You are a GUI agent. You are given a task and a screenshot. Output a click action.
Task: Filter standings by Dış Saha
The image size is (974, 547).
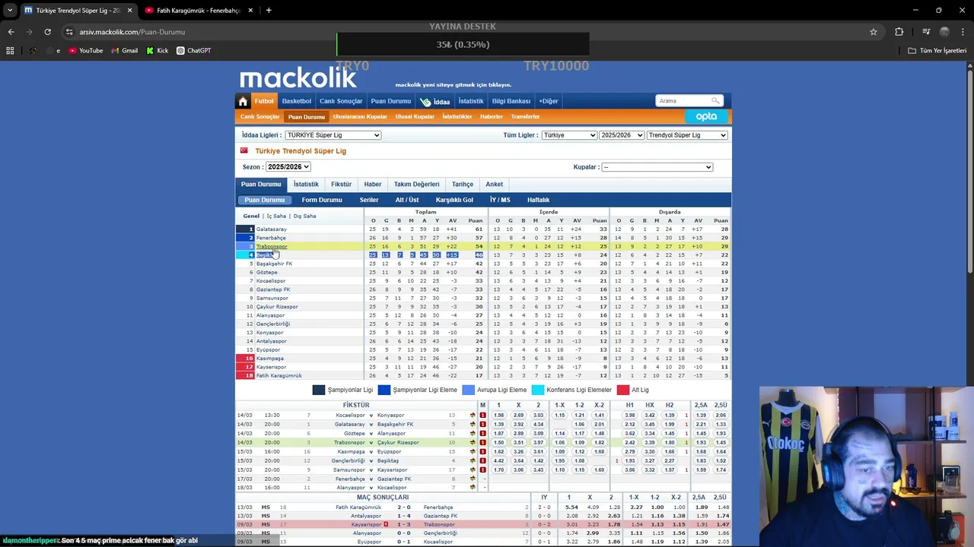[x=304, y=216]
